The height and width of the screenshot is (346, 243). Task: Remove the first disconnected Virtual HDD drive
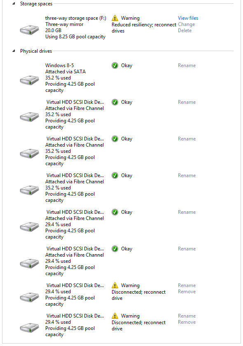pos(187,292)
